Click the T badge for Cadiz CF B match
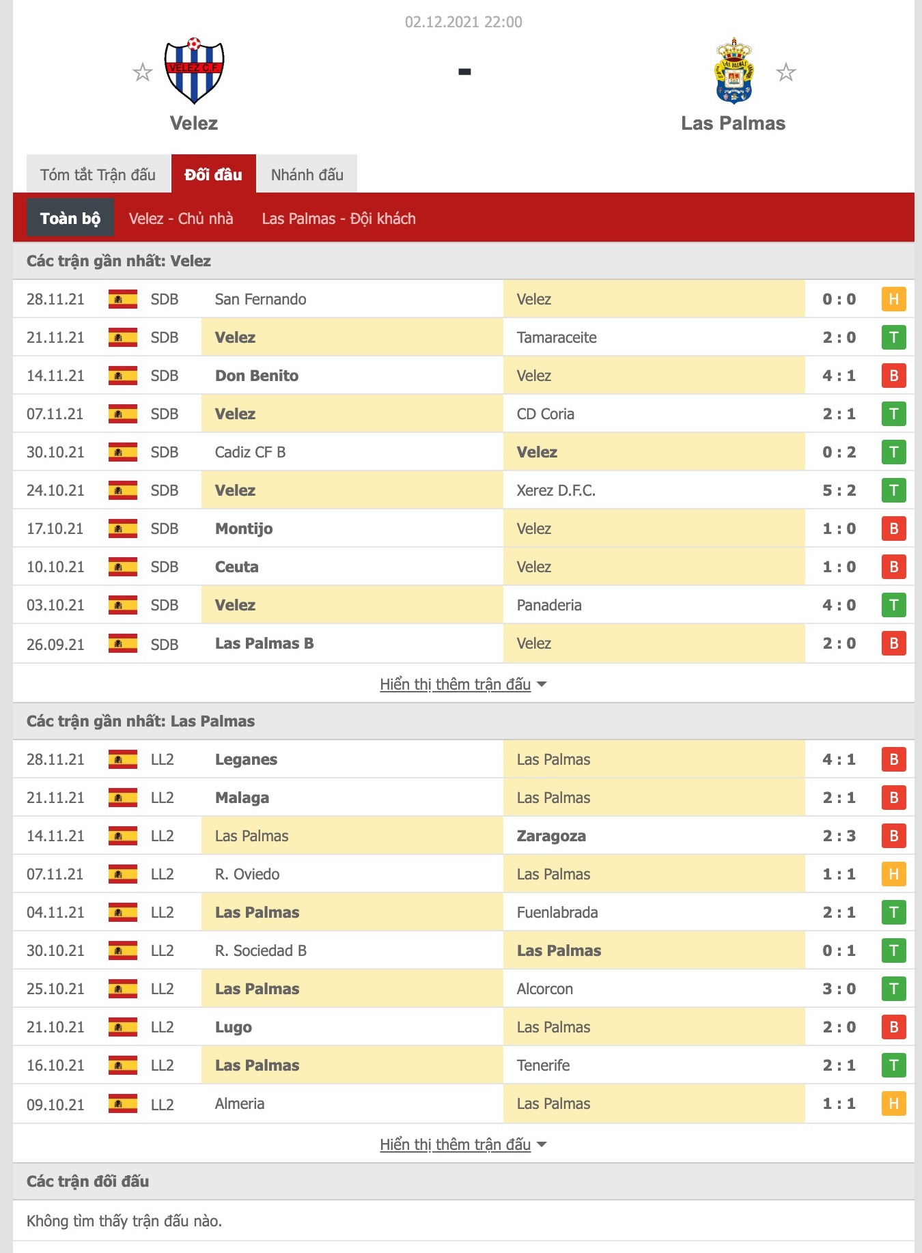The image size is (922, 1253). (x=893, y=452)
